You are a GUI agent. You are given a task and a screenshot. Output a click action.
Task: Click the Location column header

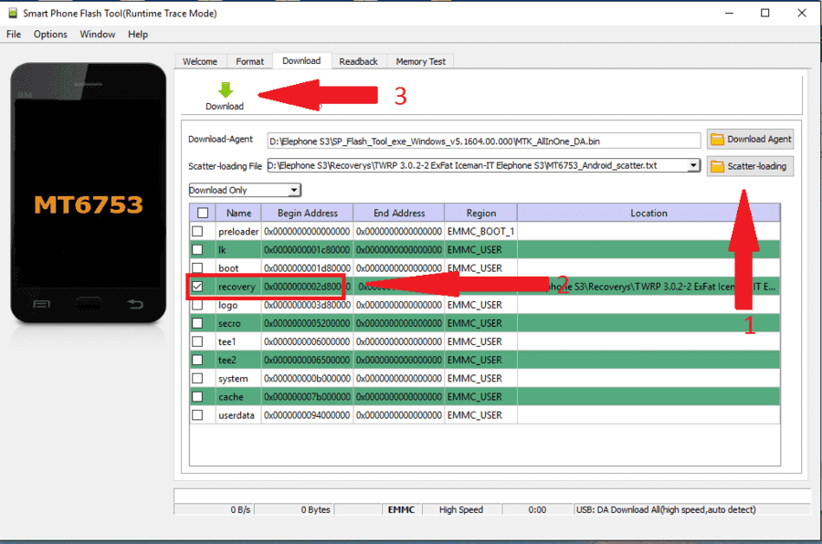tap(648, 213)
